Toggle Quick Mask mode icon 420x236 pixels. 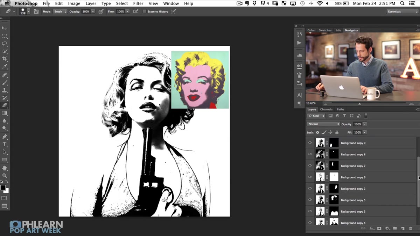(x=4, y=198)
